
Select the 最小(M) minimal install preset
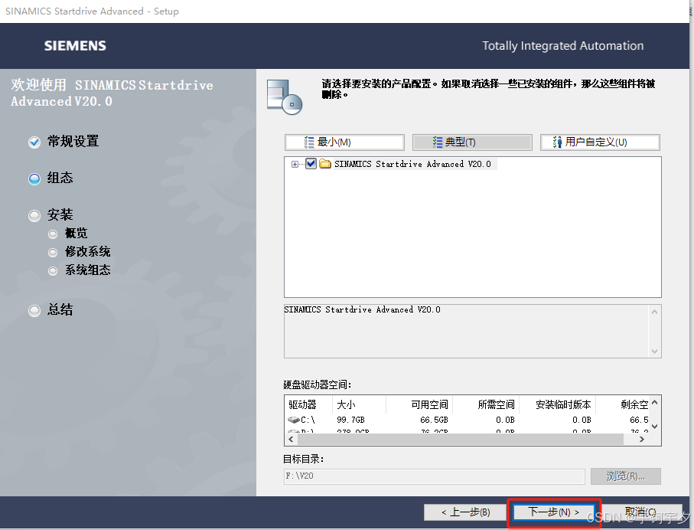coord(344,142)
